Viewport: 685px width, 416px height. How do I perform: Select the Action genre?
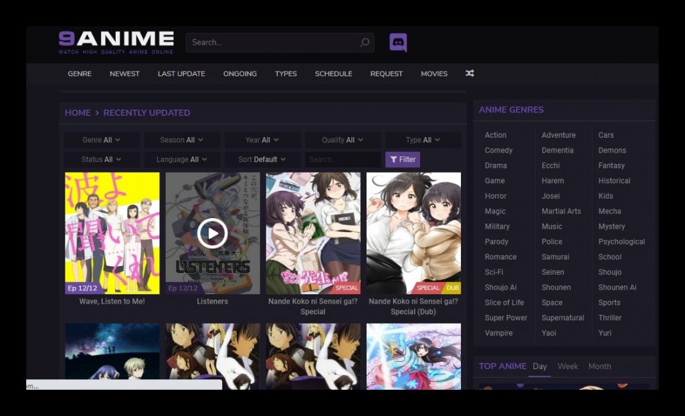tap(496, 135)
